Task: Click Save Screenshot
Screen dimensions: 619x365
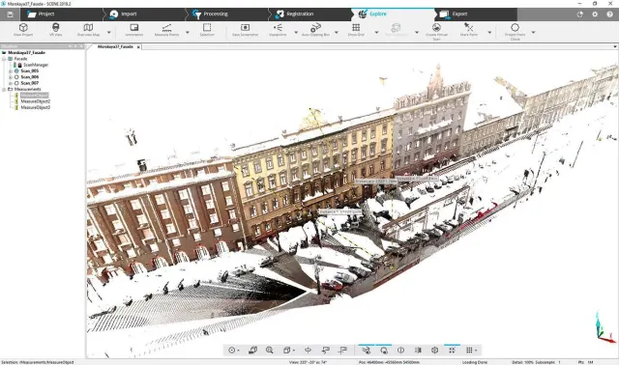Action: [x=245, y=30]
